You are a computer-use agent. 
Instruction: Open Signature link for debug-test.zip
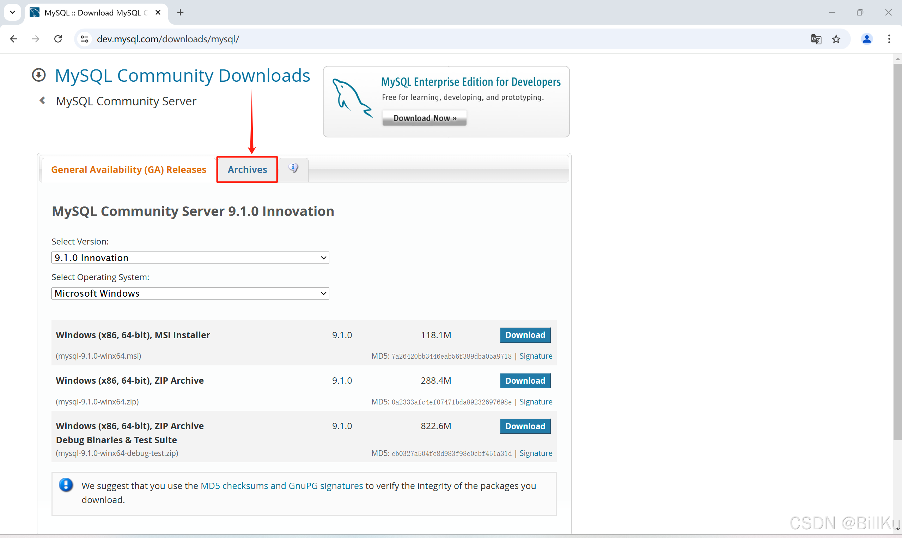coord(536,453)
